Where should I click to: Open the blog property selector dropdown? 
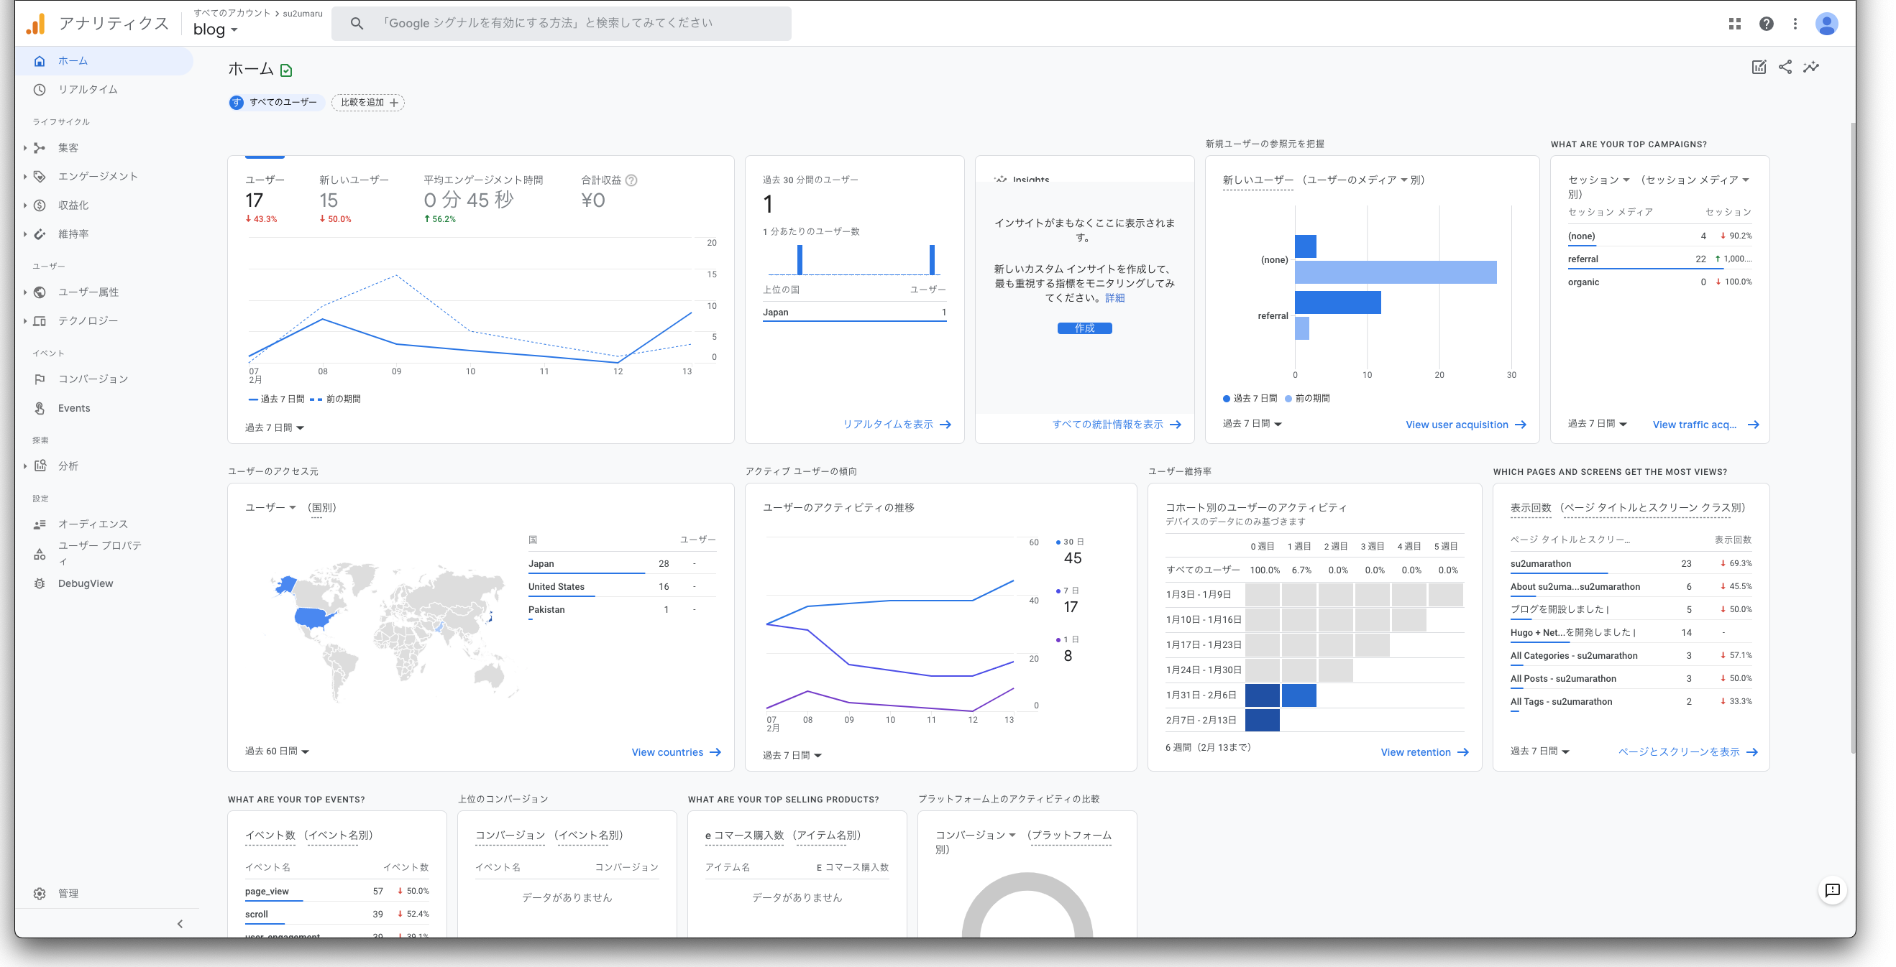[215, 29]
